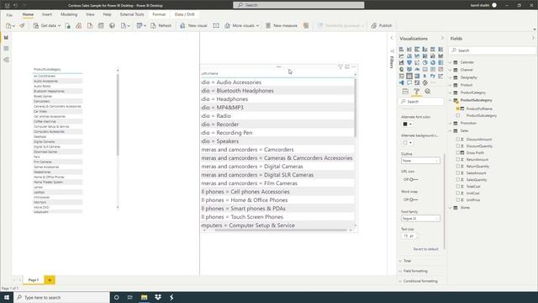Click the Excel workbook icon in ribbon
This screenshot has width=538, height=303.
point(67,25)
